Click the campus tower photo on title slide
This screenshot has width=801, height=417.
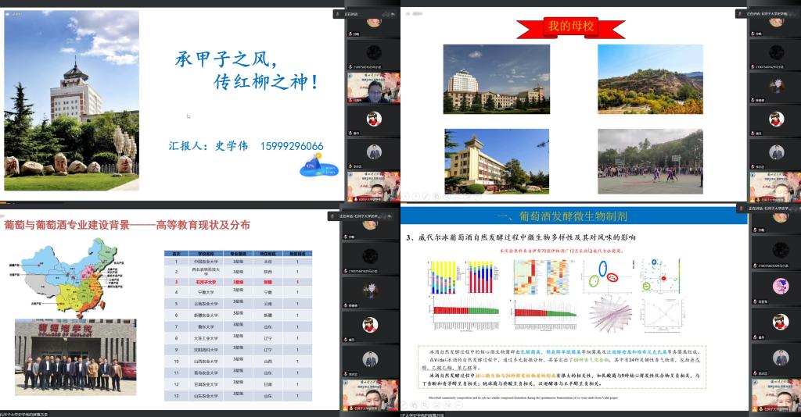click(72, 100)
